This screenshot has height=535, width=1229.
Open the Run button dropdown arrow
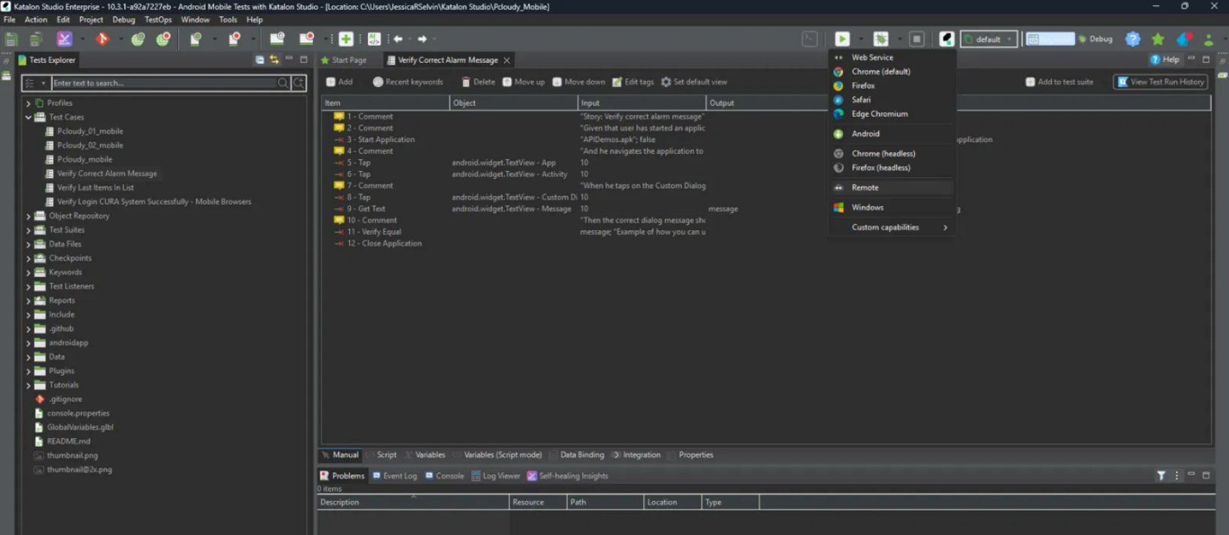pyautogui.click(x=860, y=39)
